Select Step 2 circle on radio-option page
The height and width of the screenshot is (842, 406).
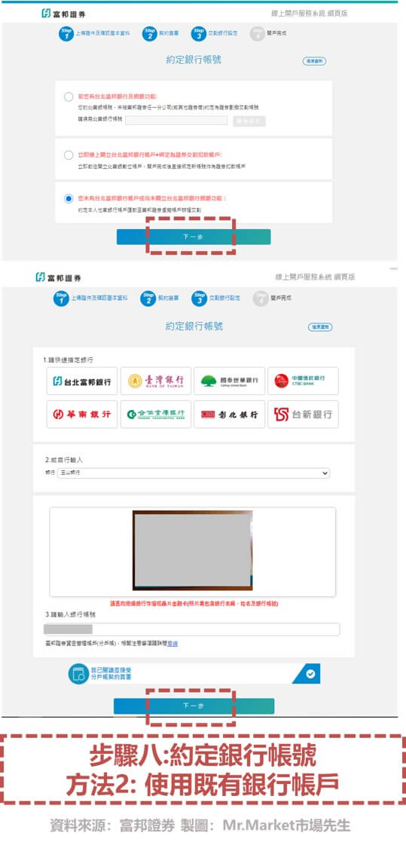(x=150, y=34)
